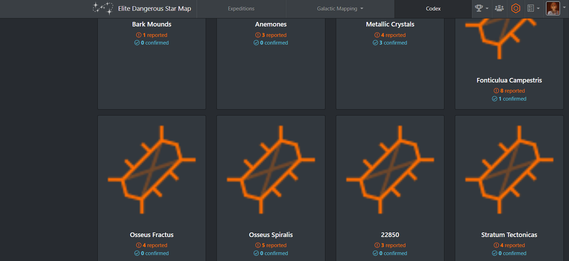
Task: Click '4 reported' under Stratum Tectonicas
Action: [x=509, y=245]
